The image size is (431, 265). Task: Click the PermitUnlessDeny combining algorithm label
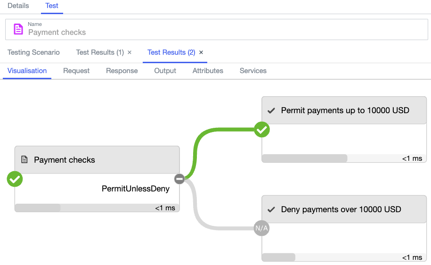point(136,189)
